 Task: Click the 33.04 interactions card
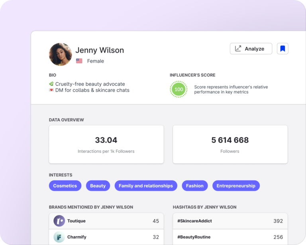pyautogui.click(x=106, y=144)
